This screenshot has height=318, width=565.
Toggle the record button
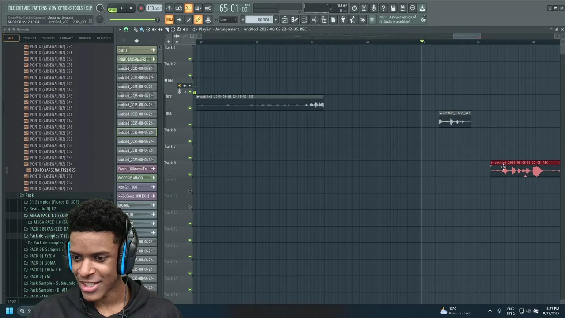click(x=141, y=8)
